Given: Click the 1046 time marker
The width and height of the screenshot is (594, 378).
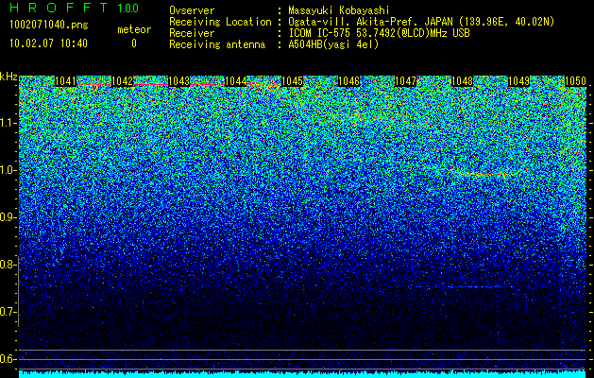Looking at the screenshot, I should (x=348, y=81).
